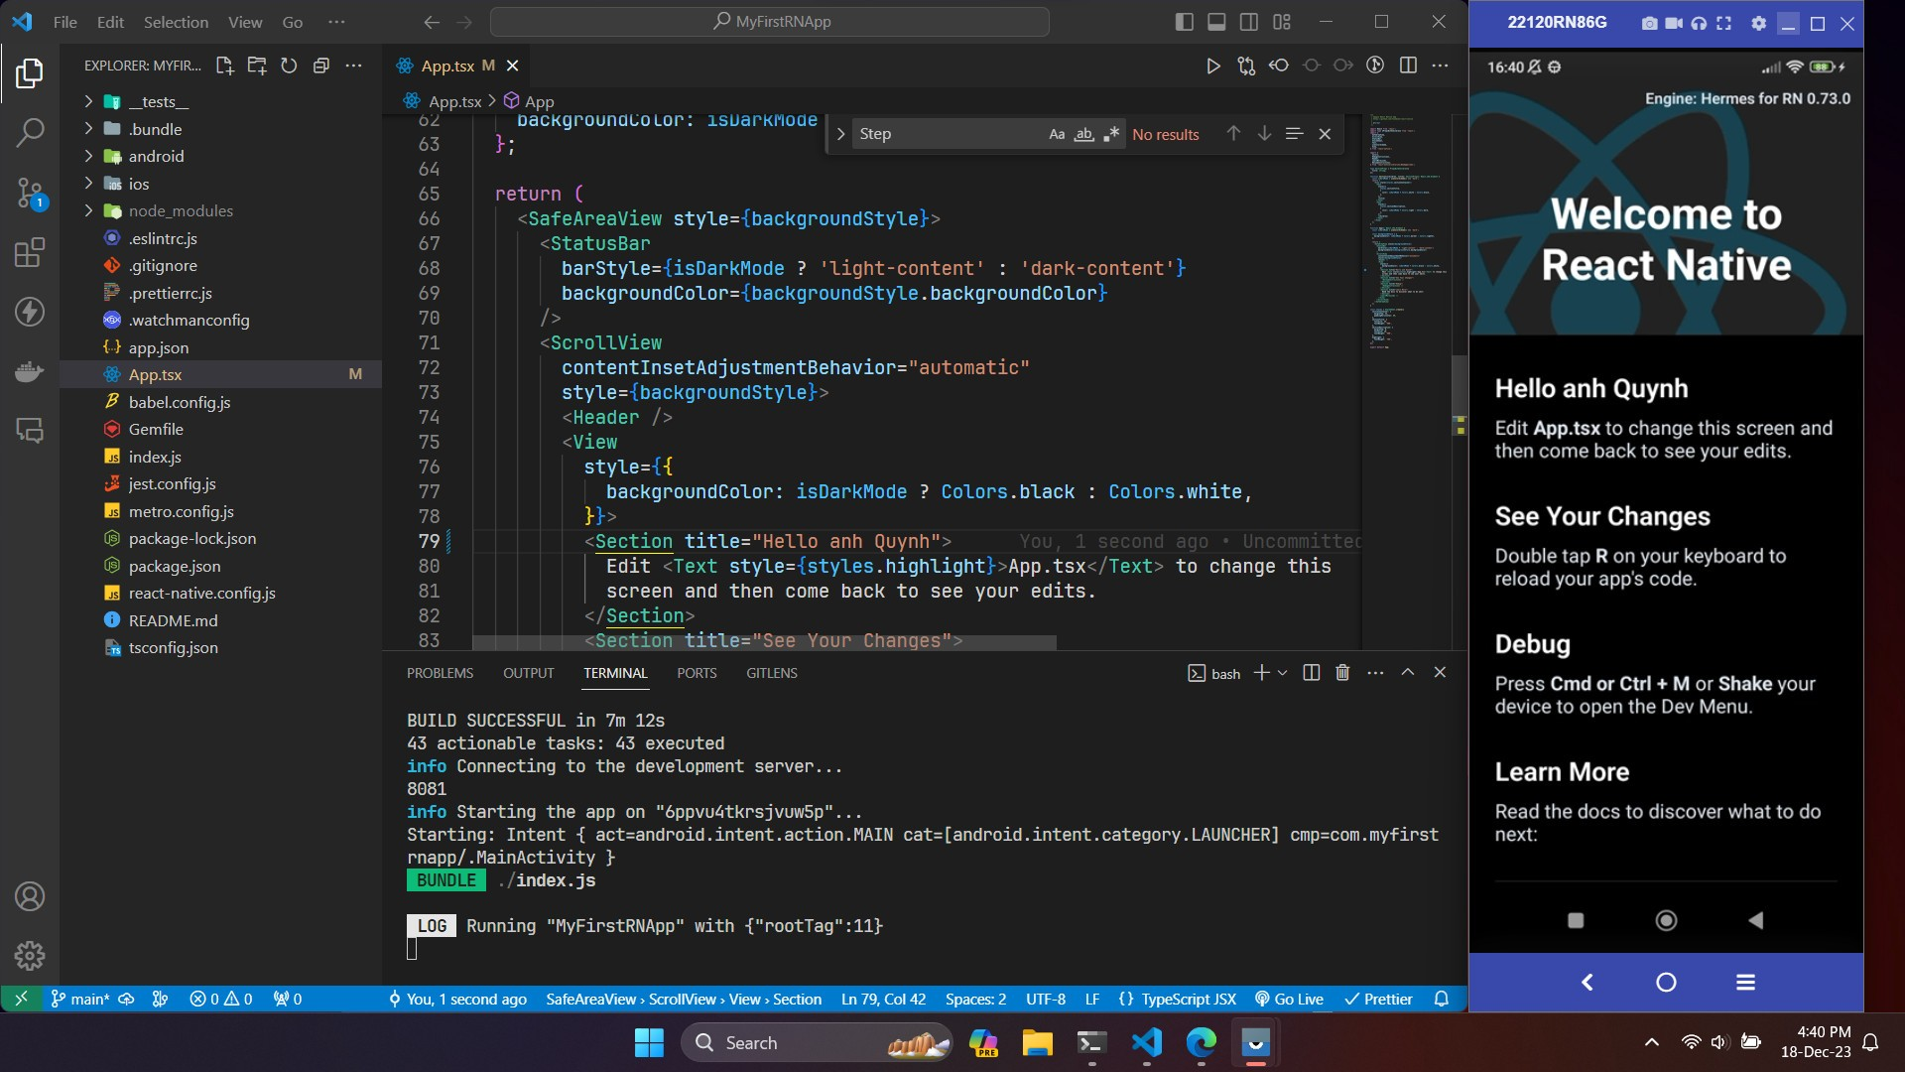Create a new folder in Explorer
The height and width of the screenshot is (1072, 1905).
pos(257,66)
